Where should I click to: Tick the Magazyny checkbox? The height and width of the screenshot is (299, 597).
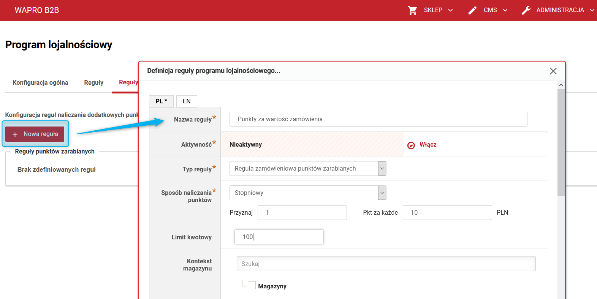pos(252,285)
